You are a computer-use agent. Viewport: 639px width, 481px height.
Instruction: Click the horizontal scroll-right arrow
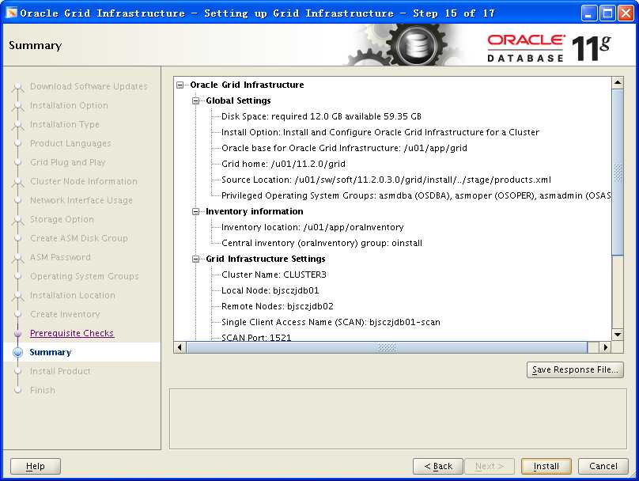click(x=605, y=347)
